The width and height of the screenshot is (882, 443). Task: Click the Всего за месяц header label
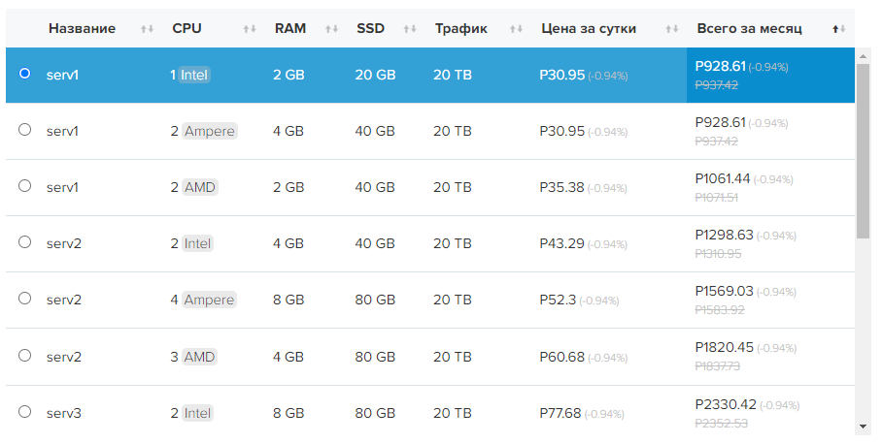(749, 29)
